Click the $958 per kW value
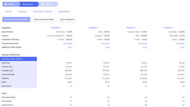Screen dimensions: 190x107 pyautogui.click(x=182, y=82)
